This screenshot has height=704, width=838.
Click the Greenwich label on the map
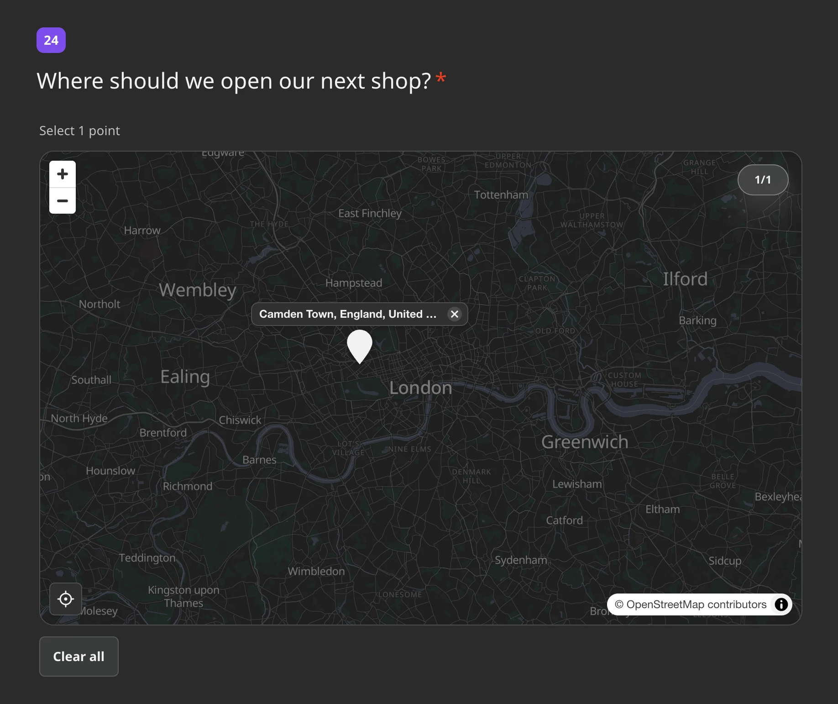coord(585,442)
